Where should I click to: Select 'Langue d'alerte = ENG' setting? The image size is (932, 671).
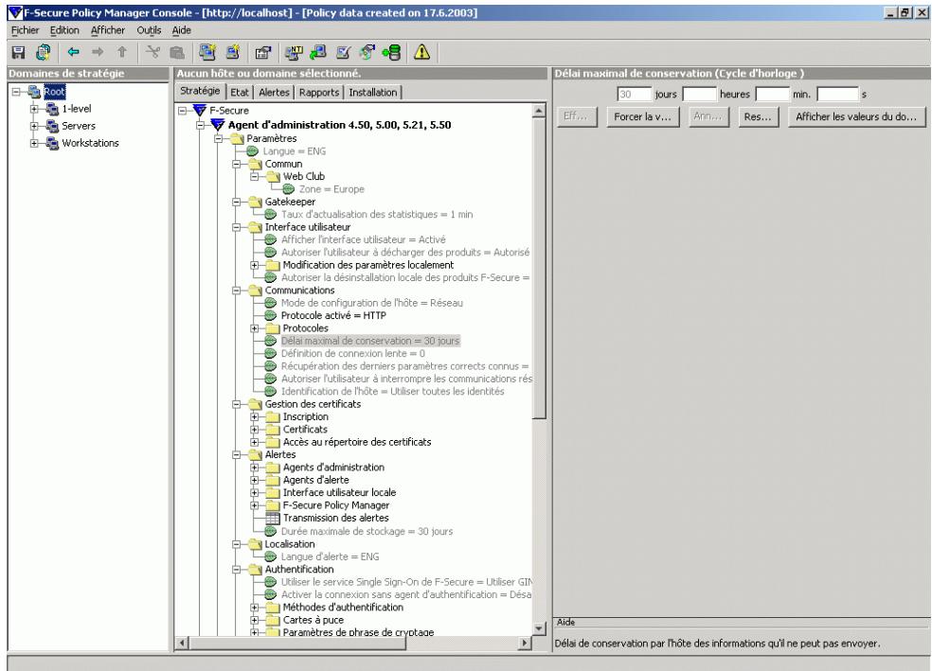tap(330, 556)
